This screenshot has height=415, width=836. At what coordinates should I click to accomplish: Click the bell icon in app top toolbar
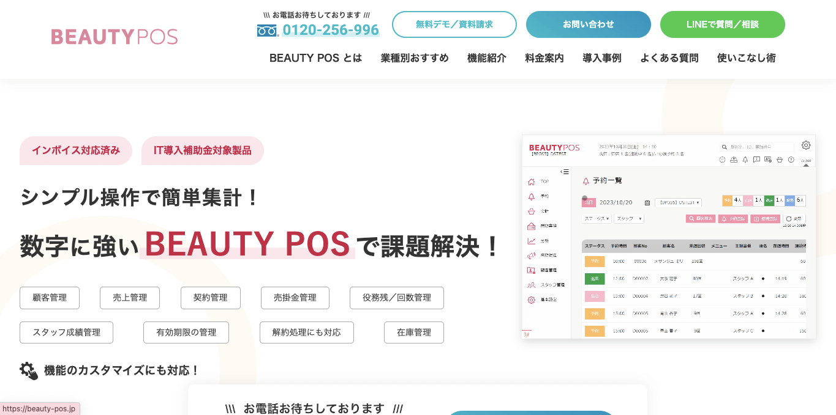[745, 160]
